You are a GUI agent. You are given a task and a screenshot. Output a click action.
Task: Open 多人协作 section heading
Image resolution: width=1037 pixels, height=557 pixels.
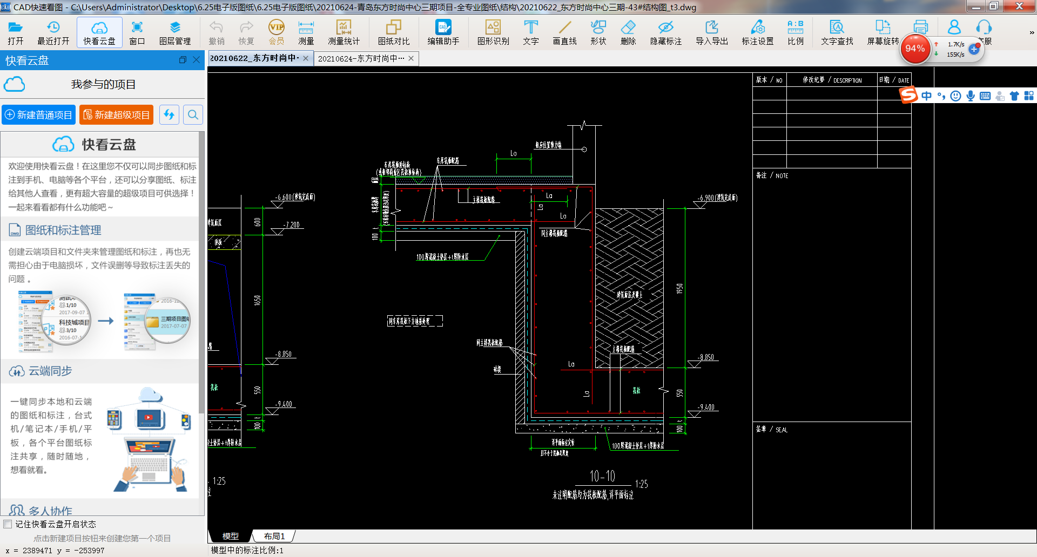[41, 510]
